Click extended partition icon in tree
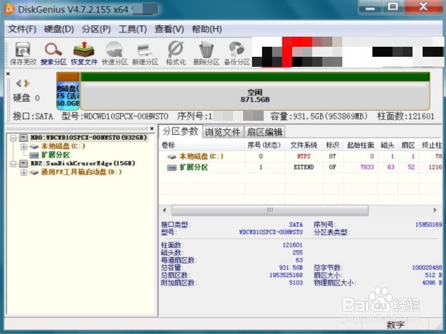Screen dimensions: 446x334 coord(34,155)
